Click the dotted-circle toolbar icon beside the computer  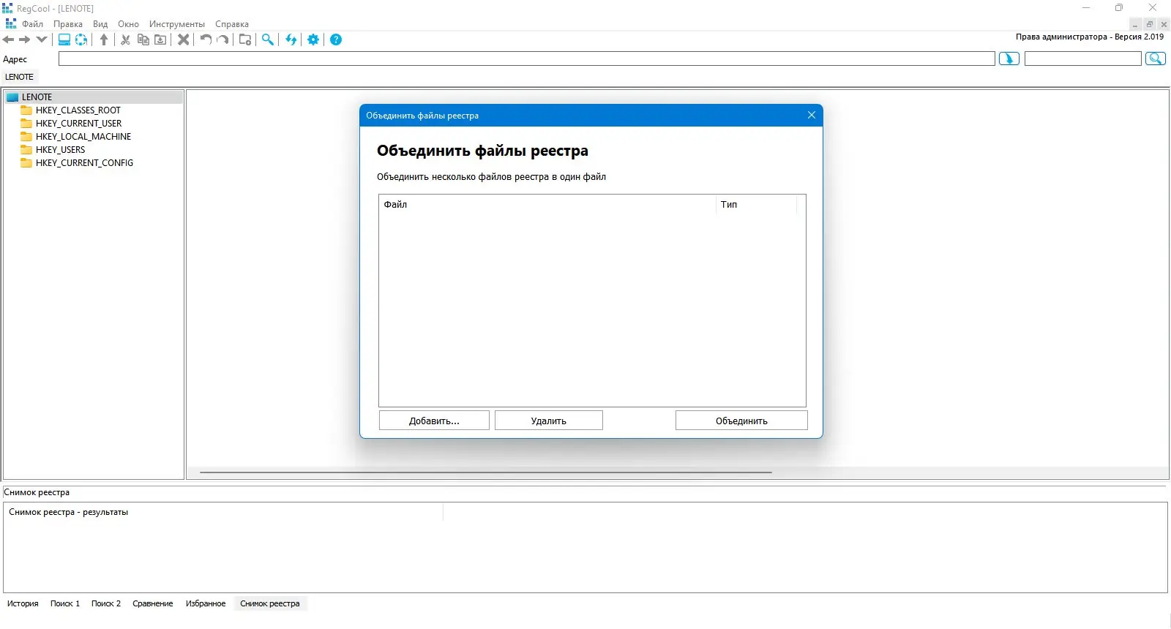point(81,39)
